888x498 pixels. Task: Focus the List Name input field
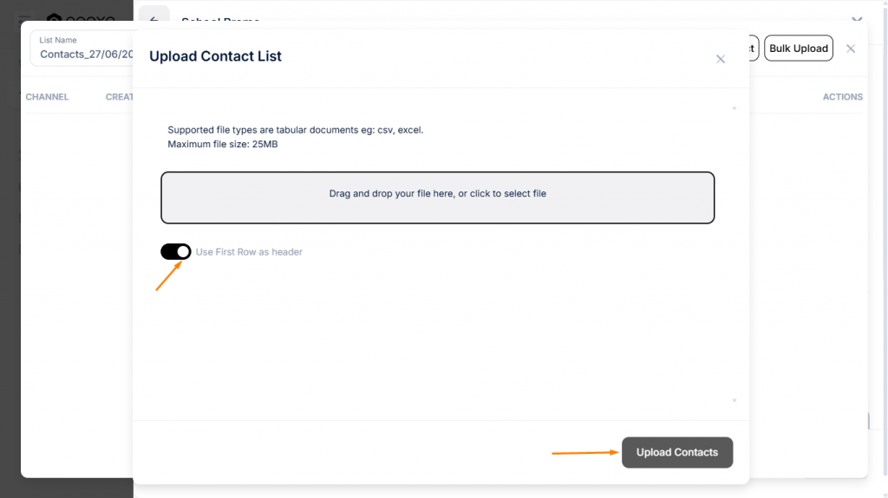(x=85, y=54)
